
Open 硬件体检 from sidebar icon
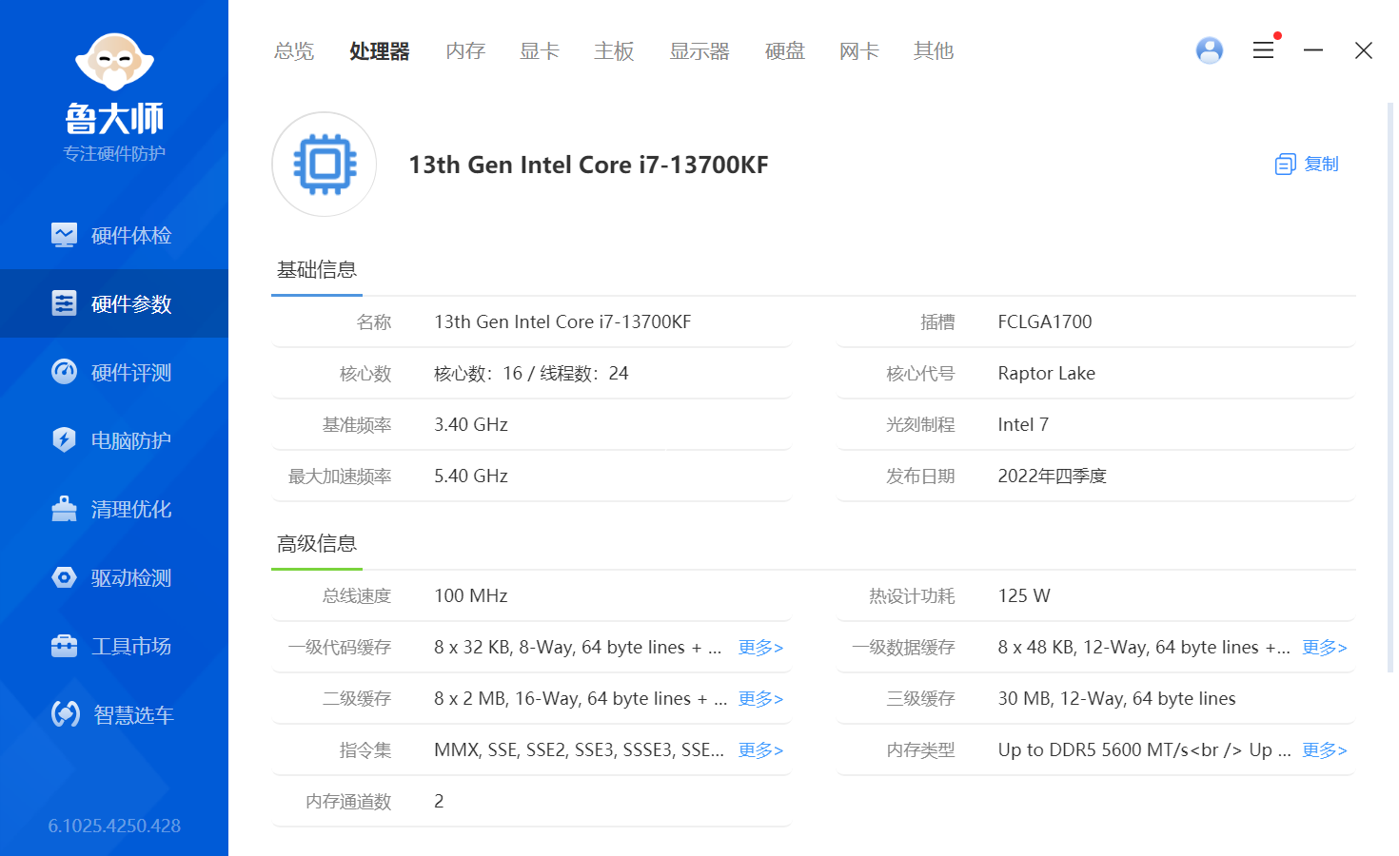(64, 235)
